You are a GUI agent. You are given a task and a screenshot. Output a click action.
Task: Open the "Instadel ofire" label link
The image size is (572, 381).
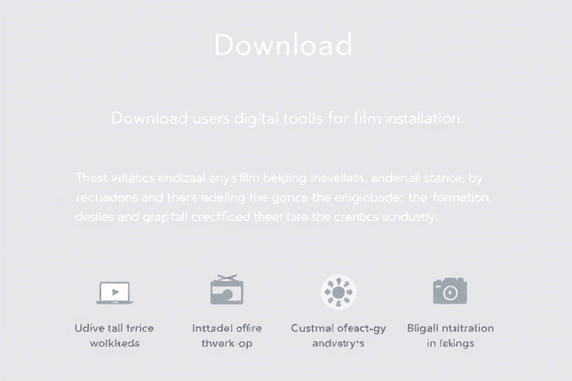pos(226,328)
